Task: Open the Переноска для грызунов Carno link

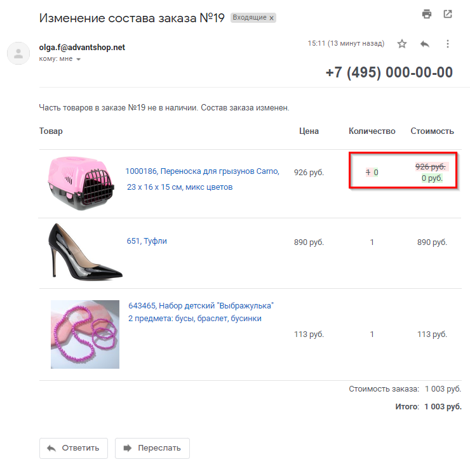Action: (x=201, y=171)
